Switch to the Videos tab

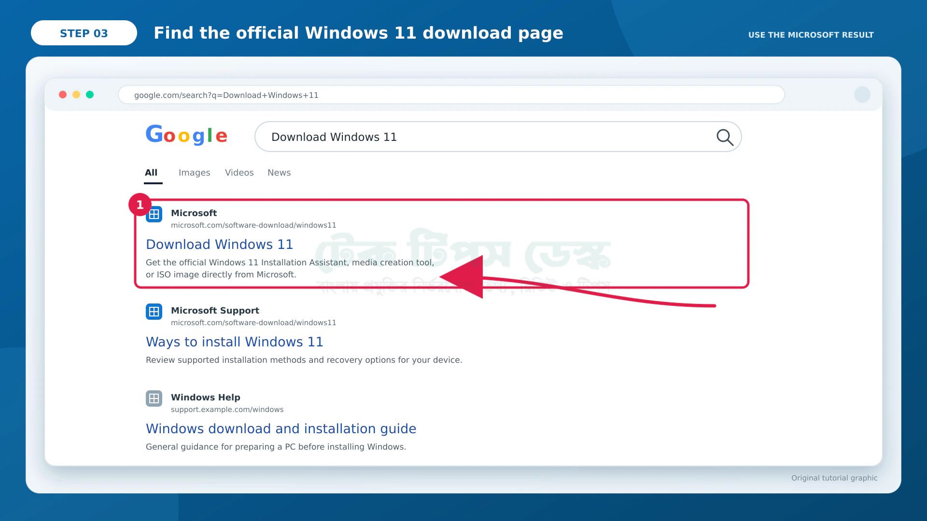tap(239, 173)
